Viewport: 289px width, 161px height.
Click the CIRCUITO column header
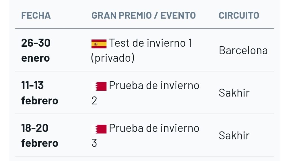239,15
